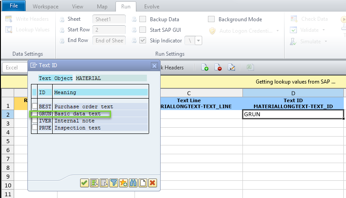Image resolution: width=346 pixels, height=198 pixels.
Task: Open the Map ribbon tab
Action: [x=101, y=7]
